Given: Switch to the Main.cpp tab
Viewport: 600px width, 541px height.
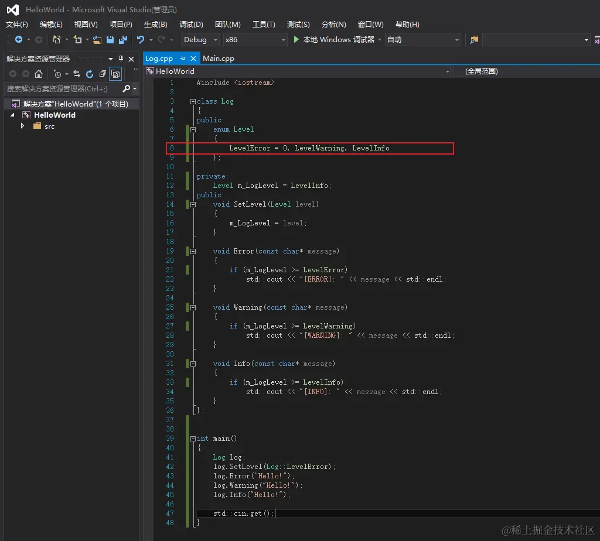Looking at the screenshot, I should 219,59.
